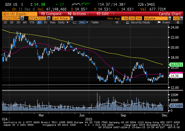Click the end date field 12/14/2015
This screenshot has height=131, width=185.
click(x=37, y=18)
